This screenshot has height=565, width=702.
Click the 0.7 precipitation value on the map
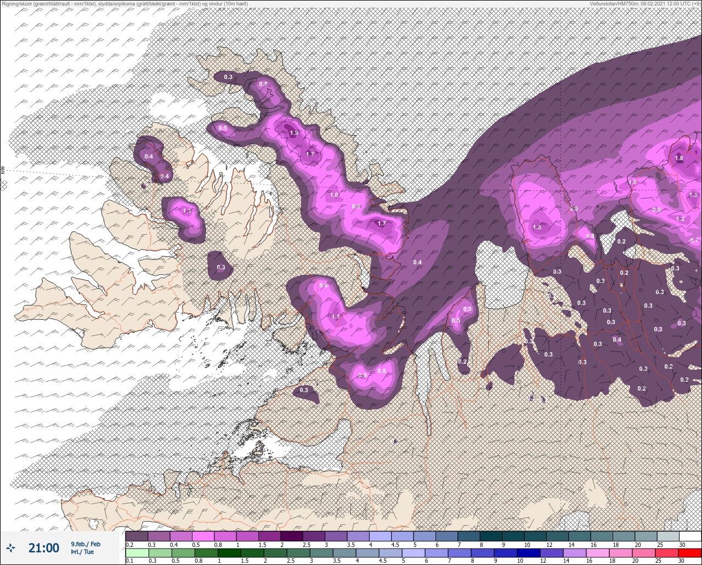click(694, 240)
